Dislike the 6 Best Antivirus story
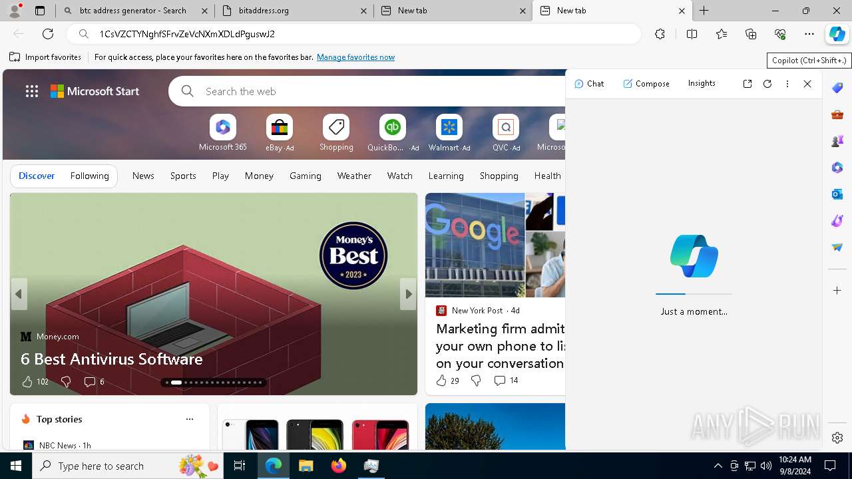Screen dimensions: 852x479 pos(66,382)
